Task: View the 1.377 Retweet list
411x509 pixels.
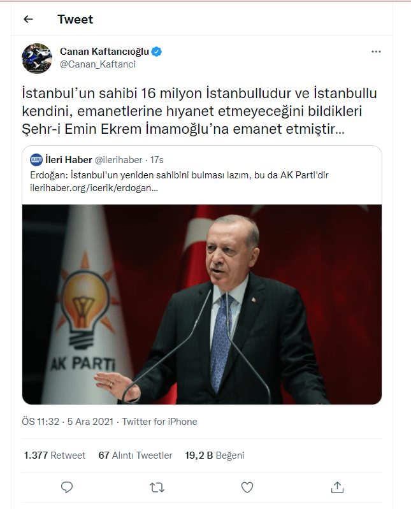Action: (55, 455)
